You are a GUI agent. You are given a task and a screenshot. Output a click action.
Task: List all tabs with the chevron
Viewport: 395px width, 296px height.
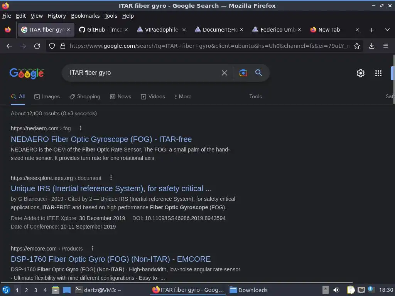point(387,30)
